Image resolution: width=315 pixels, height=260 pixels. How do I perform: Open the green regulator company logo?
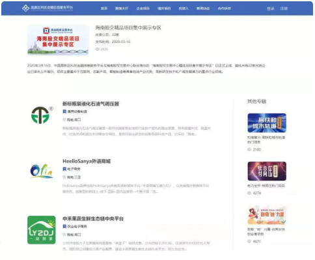42,115
